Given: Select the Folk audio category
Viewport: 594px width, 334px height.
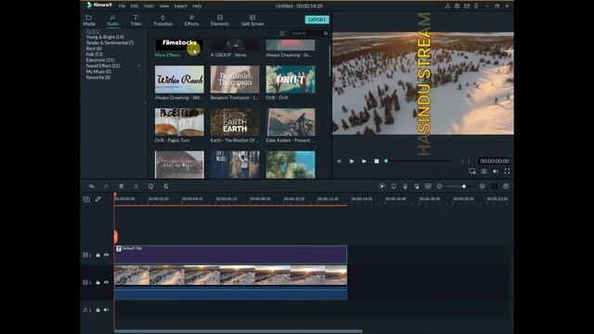Looking at the screenshot, I should coord(94,54).
